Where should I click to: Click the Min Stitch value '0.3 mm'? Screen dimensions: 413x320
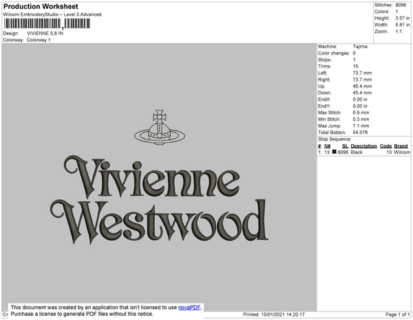361,119
